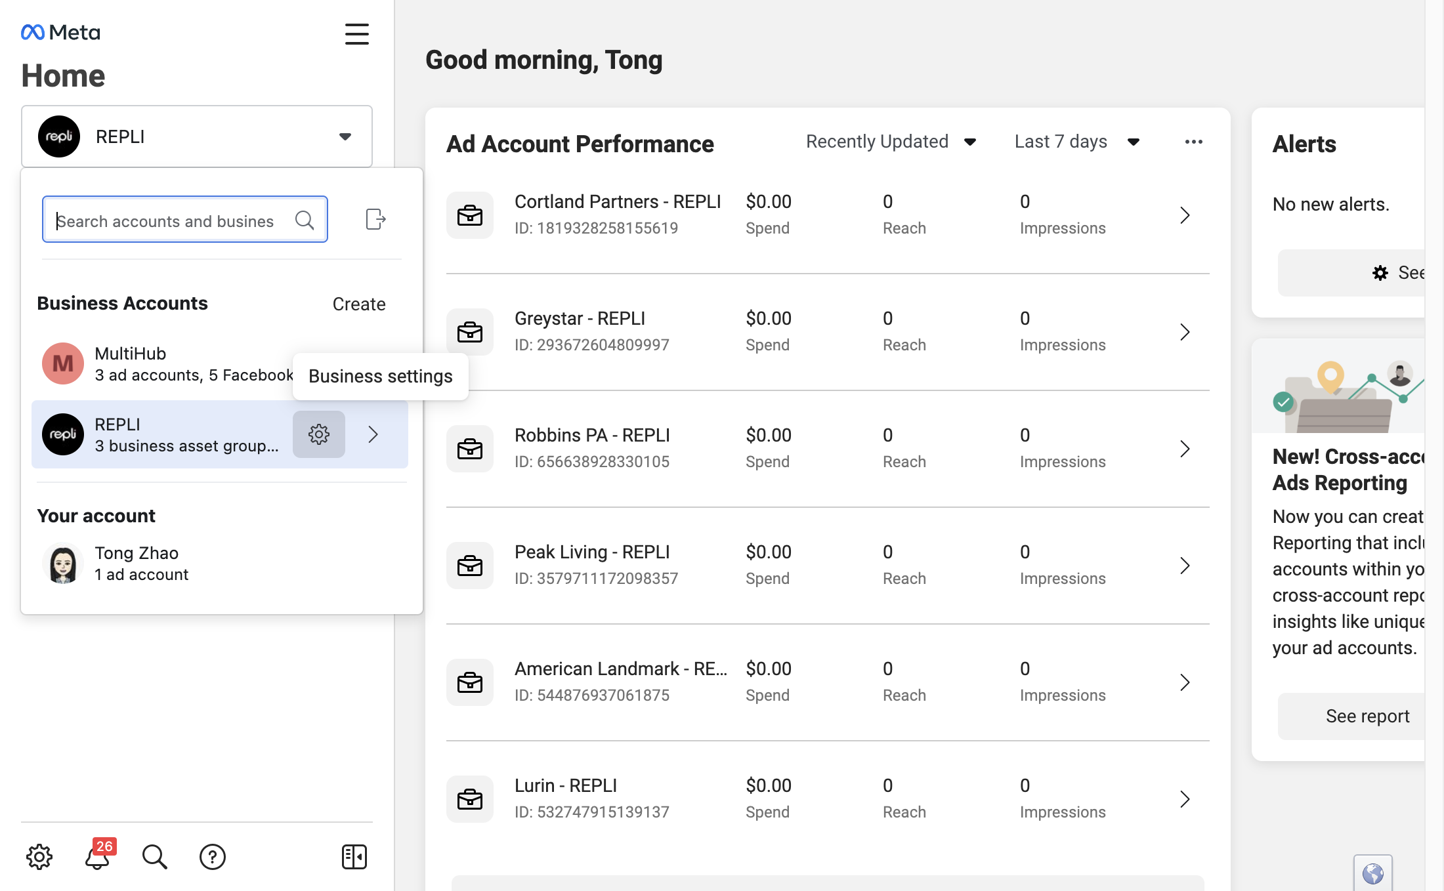Expand the REPLI business account dropdown
The image size is (1444, 891).
pyautogui.click(x=197, y=136)
